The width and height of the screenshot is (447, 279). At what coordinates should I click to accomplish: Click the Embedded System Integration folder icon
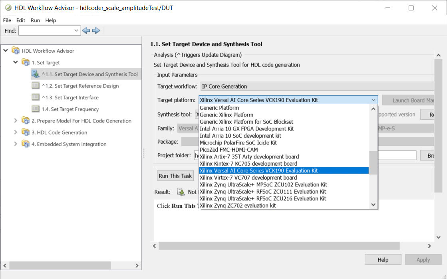[x=26, y=144]
